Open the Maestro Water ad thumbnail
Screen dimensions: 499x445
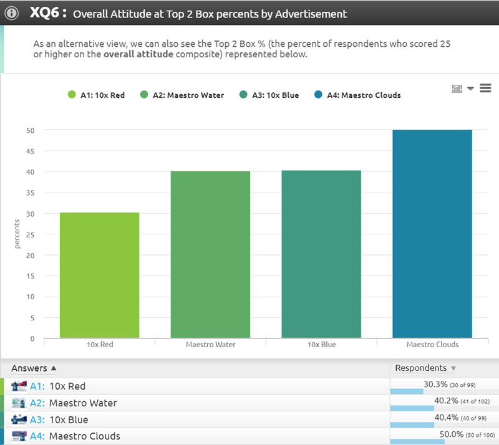coord(19,403)
